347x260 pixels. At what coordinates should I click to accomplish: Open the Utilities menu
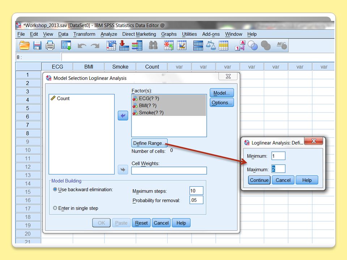(x=189, y=34)
